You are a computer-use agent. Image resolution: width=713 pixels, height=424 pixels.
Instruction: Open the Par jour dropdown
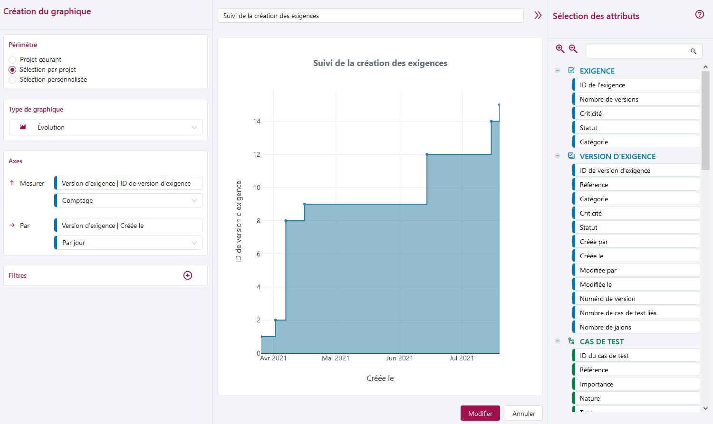(129, 243)
